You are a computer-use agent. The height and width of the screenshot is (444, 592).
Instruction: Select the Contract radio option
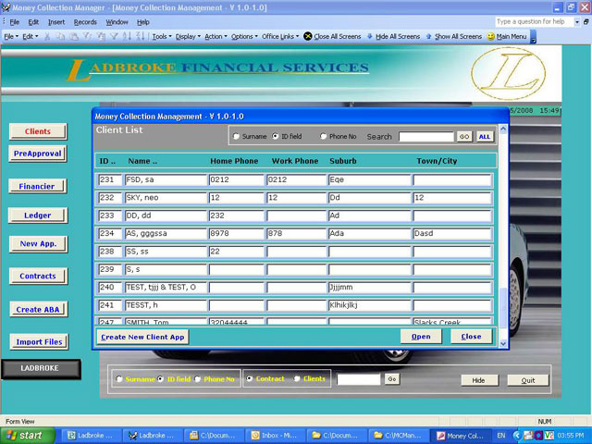250,378
